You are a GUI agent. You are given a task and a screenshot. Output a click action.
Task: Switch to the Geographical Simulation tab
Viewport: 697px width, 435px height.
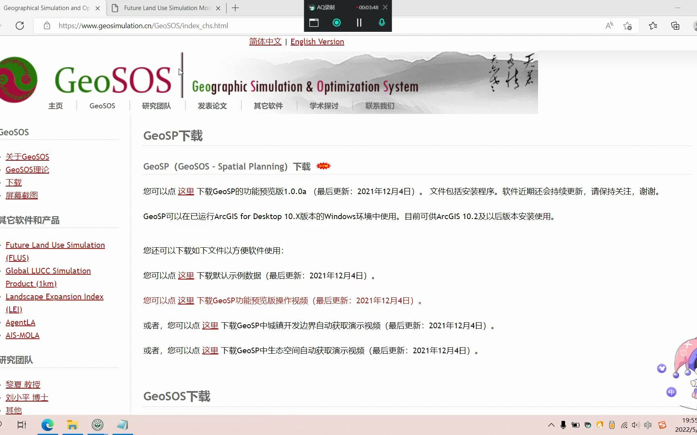coord(47,8)
